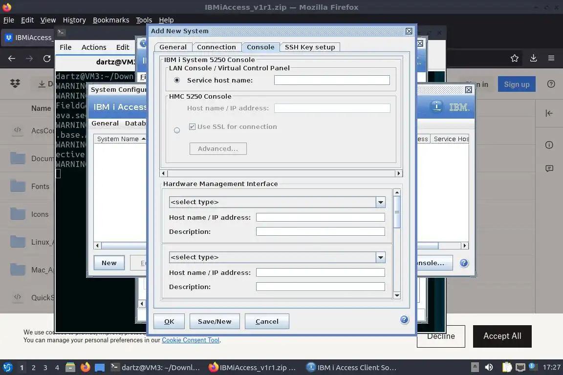Open terminal Actions menu
The image size is (563, 375).
pyautogui.click(x=94, y=47)
